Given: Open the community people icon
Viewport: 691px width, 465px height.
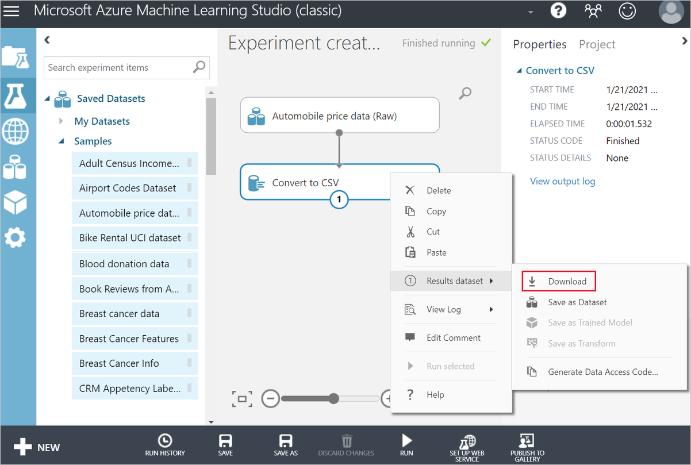Looking at the screenshot, I should click(x=592, y=10).
